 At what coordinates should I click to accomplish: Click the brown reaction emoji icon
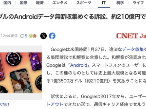35,36
